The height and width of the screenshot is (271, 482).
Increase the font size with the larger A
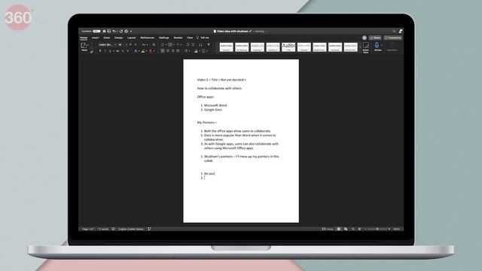coord(130,44)
